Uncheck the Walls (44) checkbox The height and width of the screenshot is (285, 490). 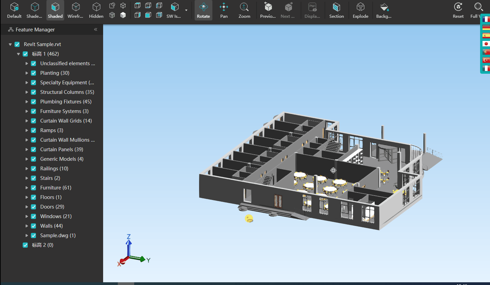click(x=33, y=226)
